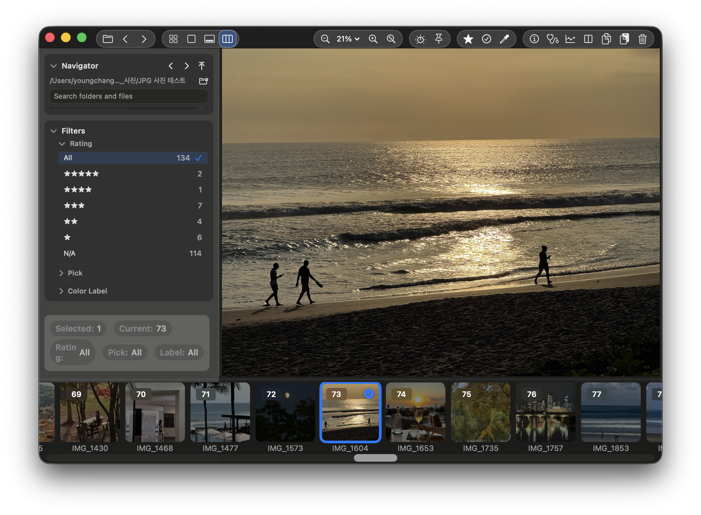Viewport: 701px width, 515px height.
Task: Toggle the filmstrip view layout button
Action: click(x=209, y=39)
